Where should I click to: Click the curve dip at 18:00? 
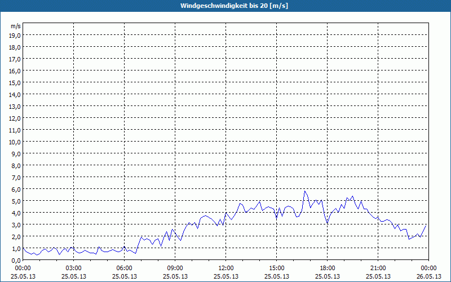click(328, 223)
